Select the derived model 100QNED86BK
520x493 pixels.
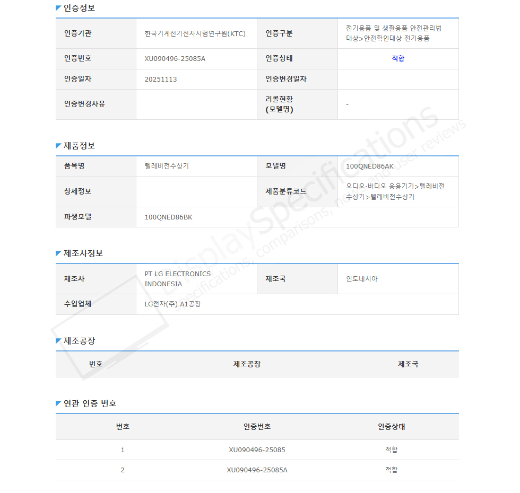[x=168, y=217]
